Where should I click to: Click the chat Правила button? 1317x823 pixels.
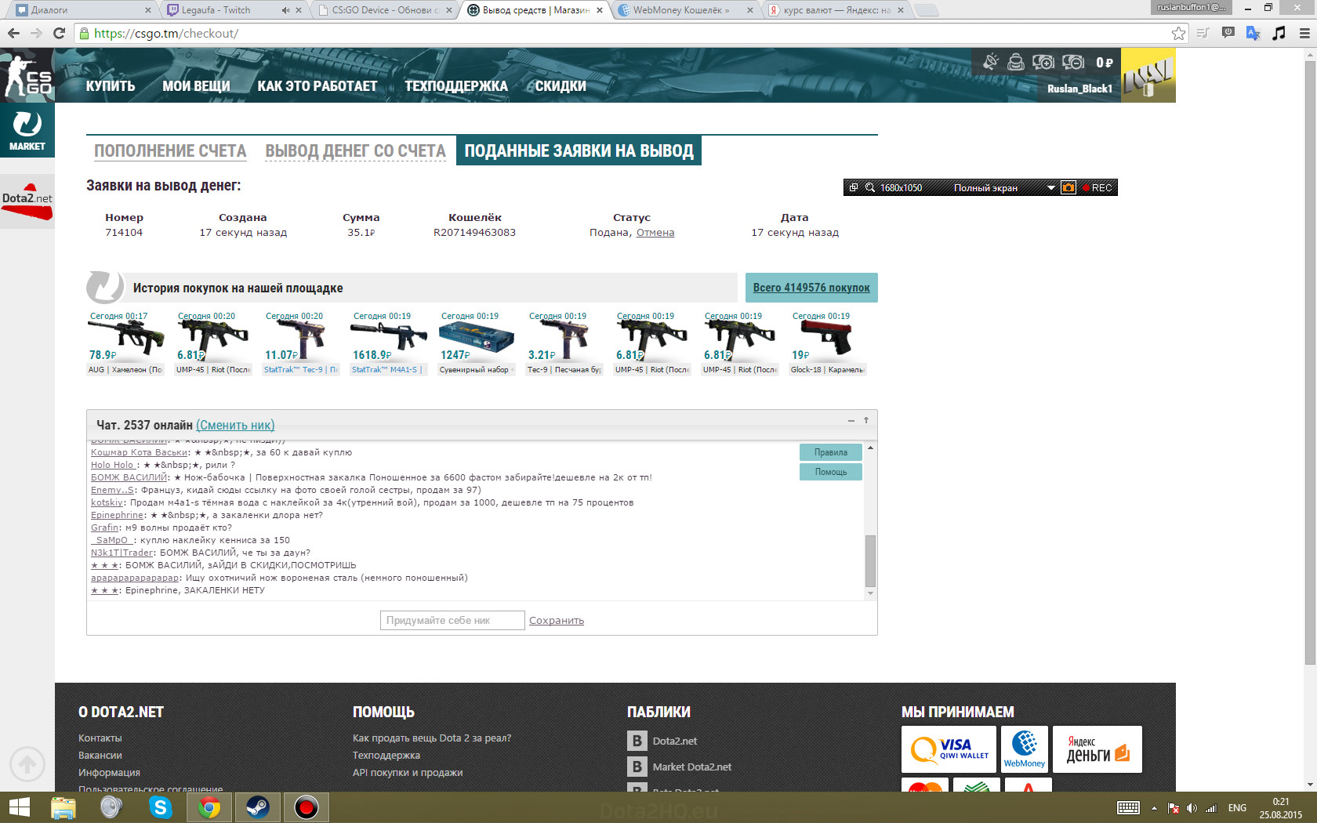pos(830,452)
